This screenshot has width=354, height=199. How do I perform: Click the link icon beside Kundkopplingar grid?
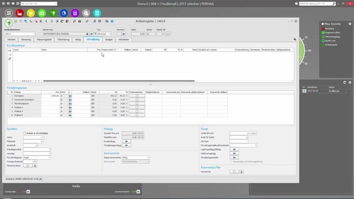coord(9,59)
